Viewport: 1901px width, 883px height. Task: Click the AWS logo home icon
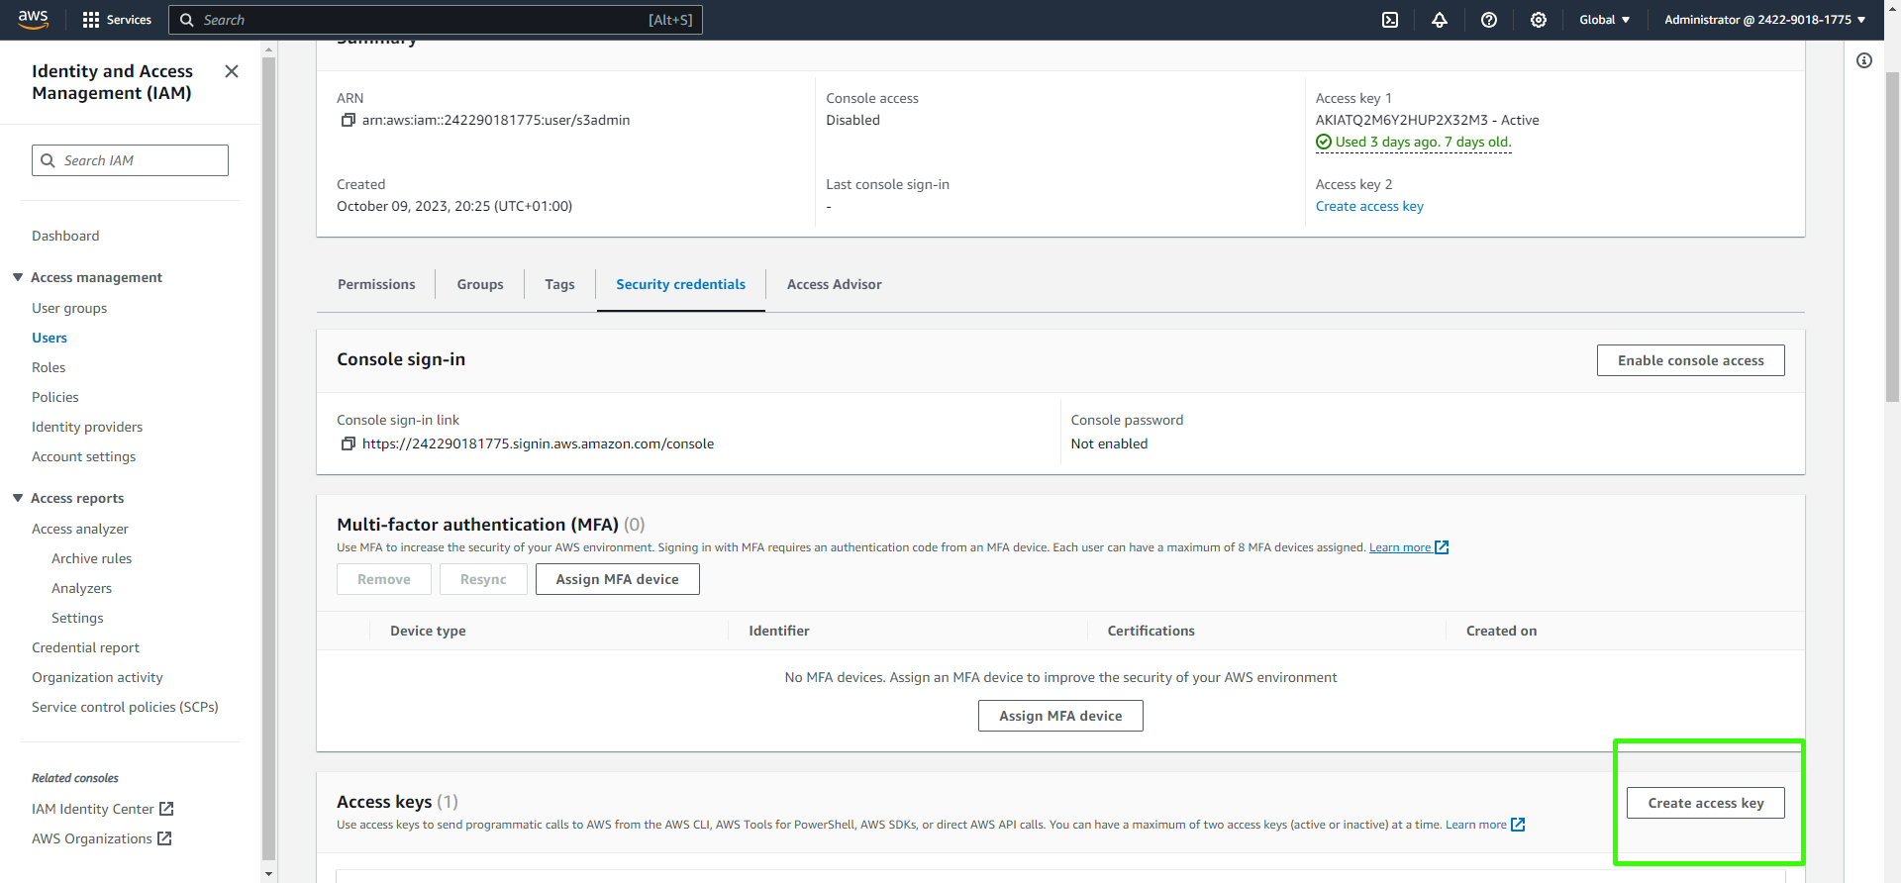point(33,20)
